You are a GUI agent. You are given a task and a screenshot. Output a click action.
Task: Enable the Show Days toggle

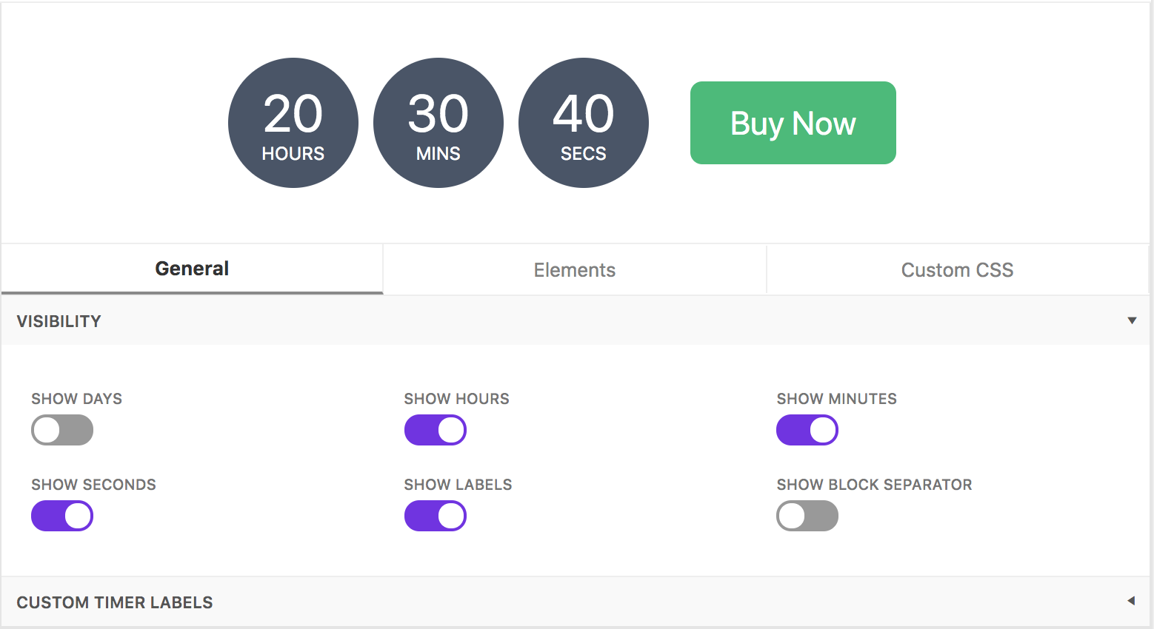62,430
